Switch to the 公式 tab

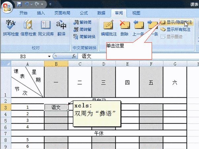point(84,13)
